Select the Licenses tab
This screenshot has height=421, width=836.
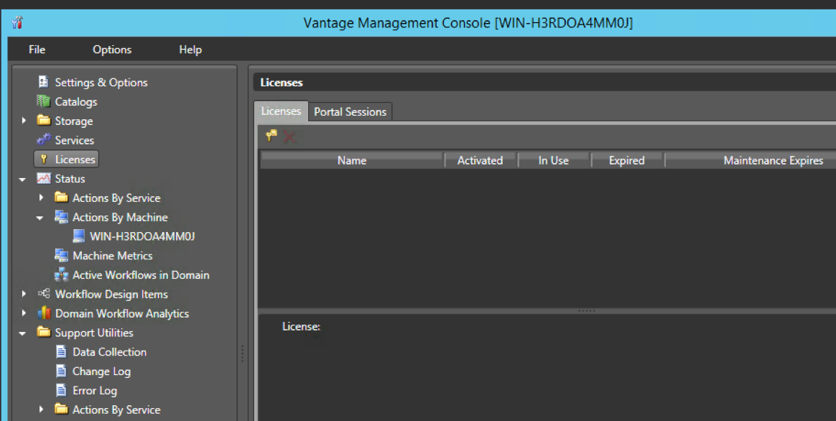click(281, 111)
